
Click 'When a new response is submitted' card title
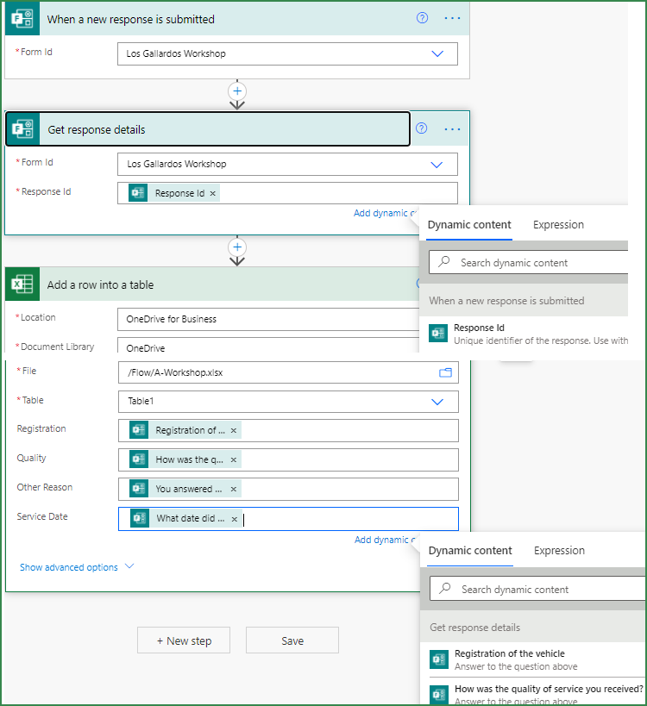pyautogui.click(x=130, y=19)
